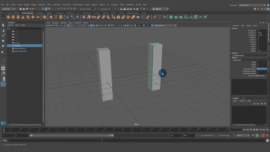
Task: Click the polygon Type text shelf icon
Action: pos(56,17)
